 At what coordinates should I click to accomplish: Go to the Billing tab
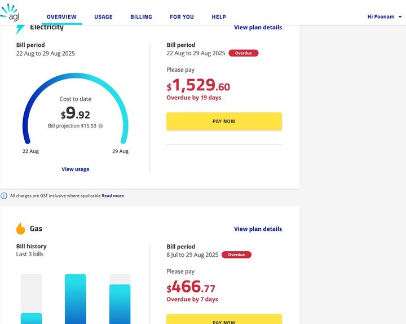(x=141, y=17)
